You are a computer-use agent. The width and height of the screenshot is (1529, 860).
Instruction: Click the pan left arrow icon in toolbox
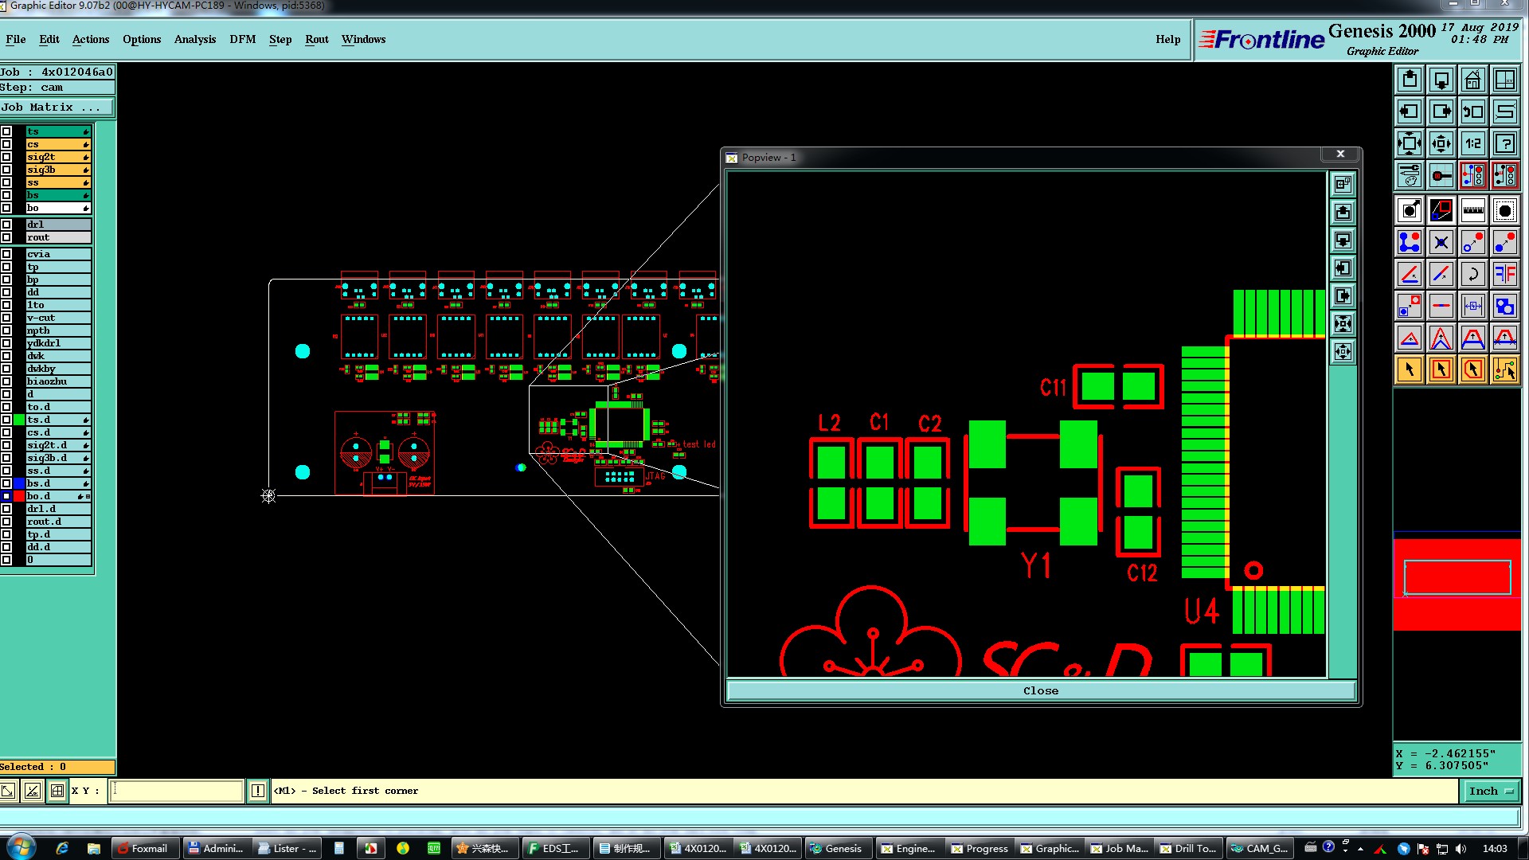click(1409, 111)
